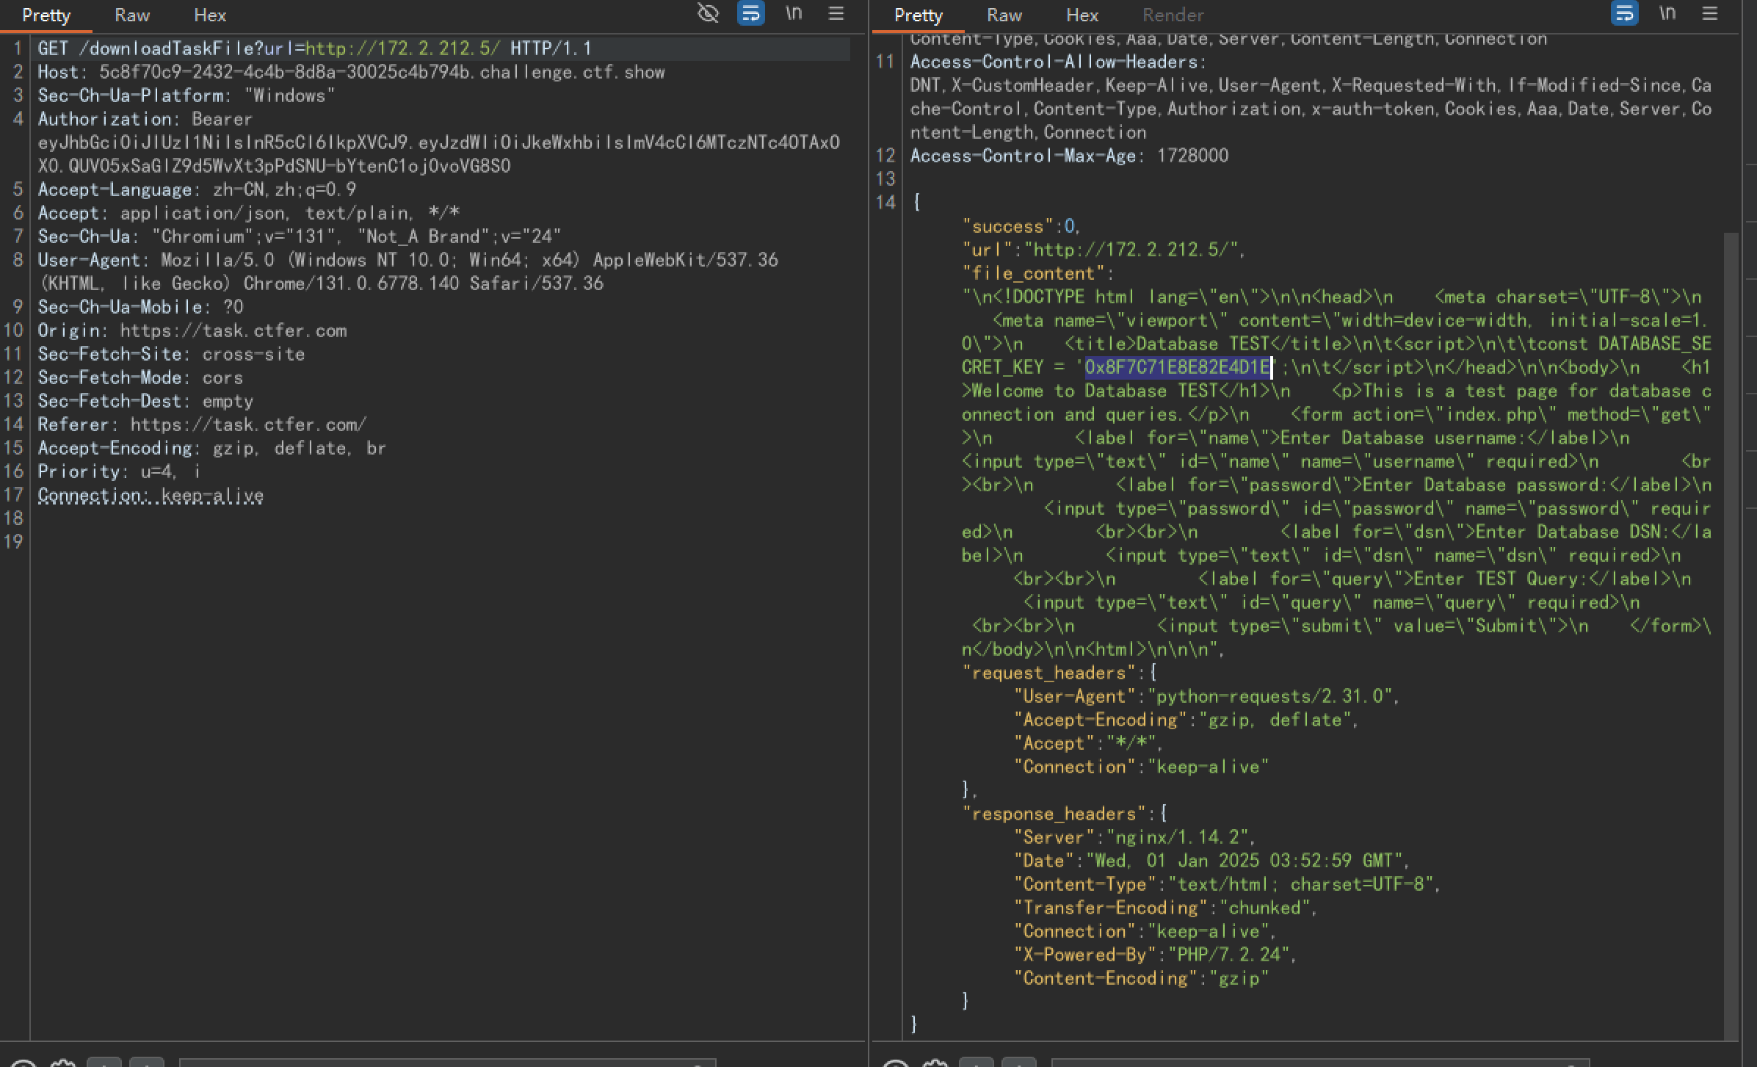The width and height of the screenshot is (1757, 1067).
Task: Switch request view to Raw tab
Action: click(132, 15)
